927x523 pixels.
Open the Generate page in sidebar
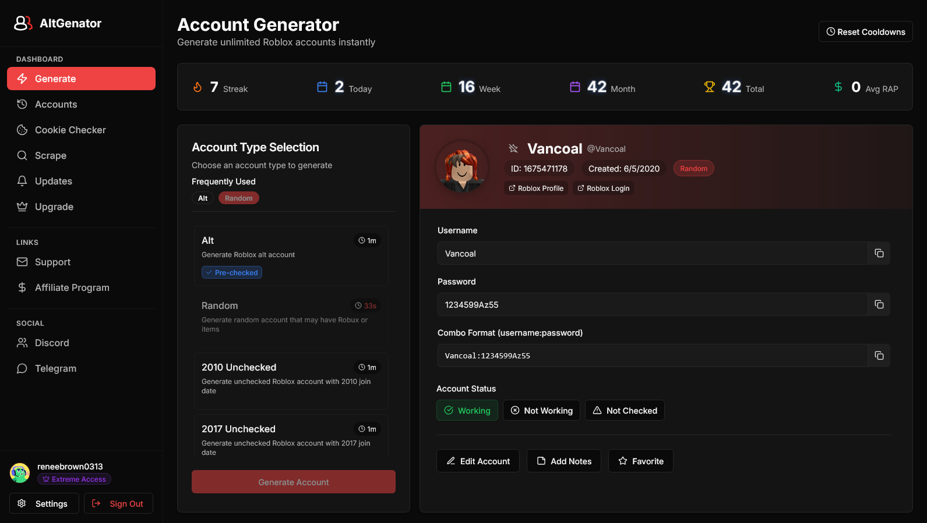pyautogui.click(x=81, y=79)
